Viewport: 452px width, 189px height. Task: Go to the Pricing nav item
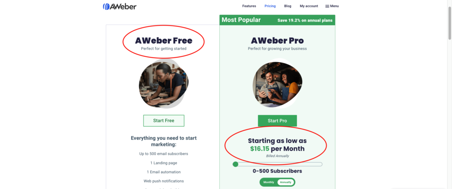click(x=270, y=6)
